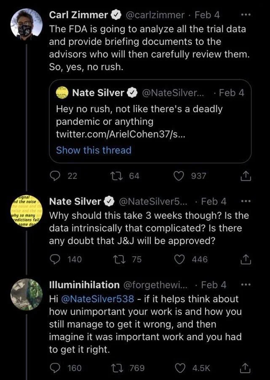The height and width of the screenshot is (380, 270).
Task: Click the Show this thread link
Action: (94, 150)
